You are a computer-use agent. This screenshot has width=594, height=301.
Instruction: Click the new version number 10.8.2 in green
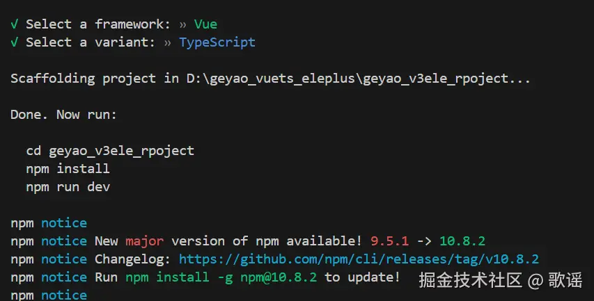tap(462, 241)
